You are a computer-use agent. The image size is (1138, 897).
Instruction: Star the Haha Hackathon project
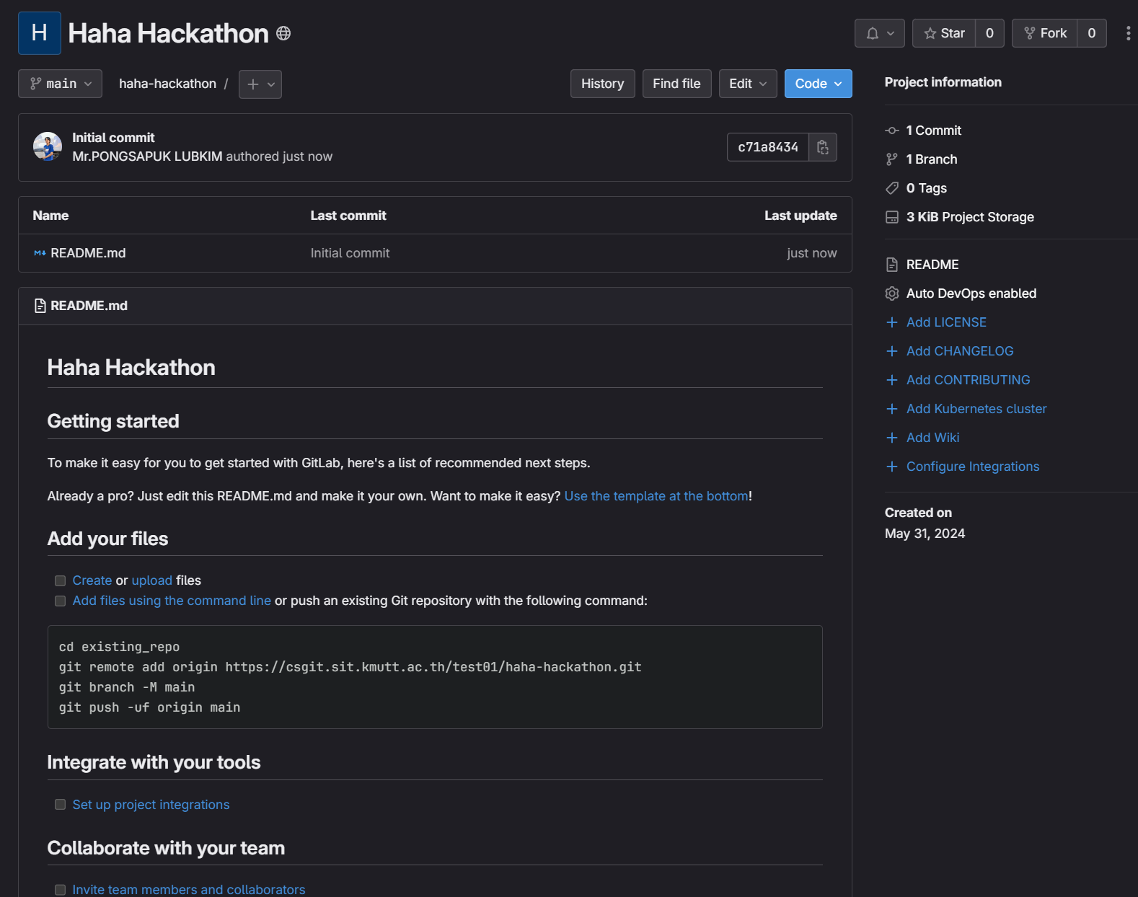point(944,33)
